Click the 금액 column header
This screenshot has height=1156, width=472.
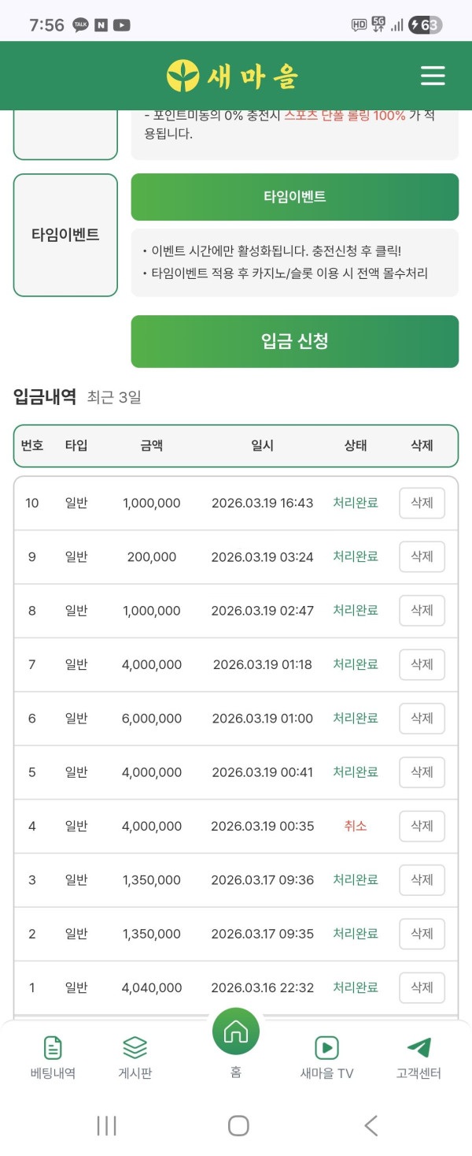coord(152,445)
